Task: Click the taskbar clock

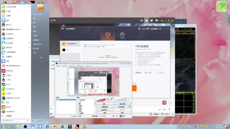Action: click(219, 126)
